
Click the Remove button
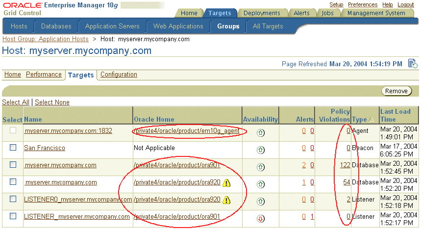(x=396, y=91)
